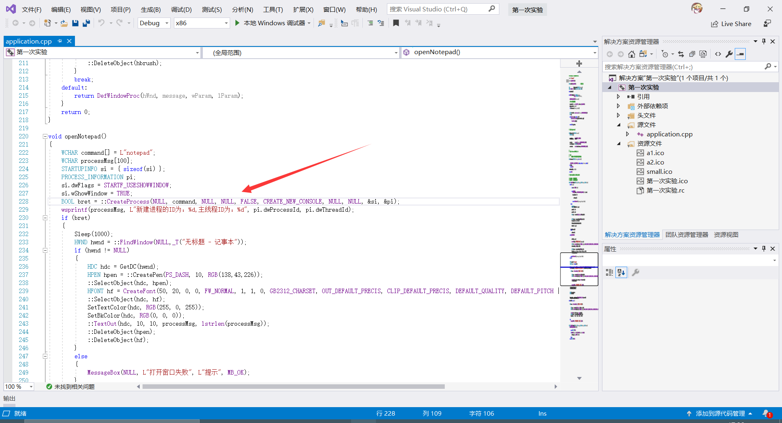Click the 未找到相关问题 status indicator
Viewport: 782px width, 423px height.
(x=70, y=387)
